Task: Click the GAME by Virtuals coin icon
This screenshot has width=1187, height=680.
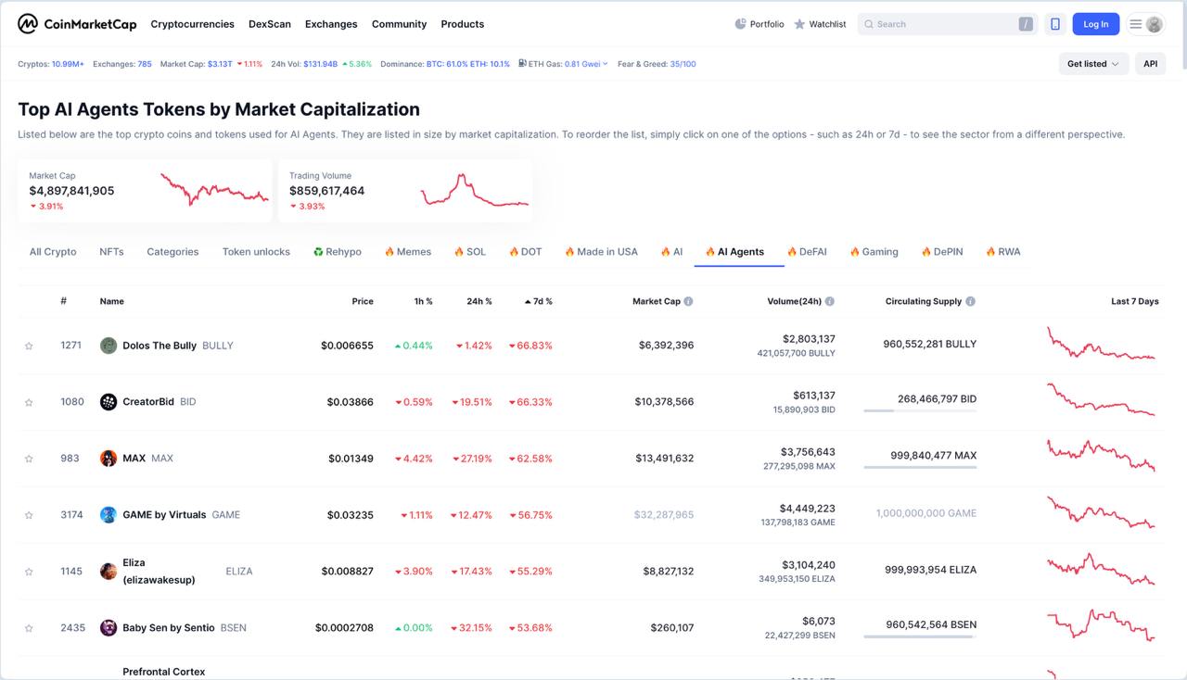Action: [108, 515]
